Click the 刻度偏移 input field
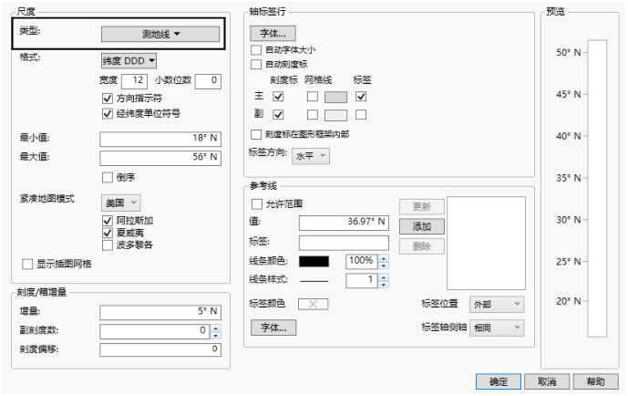The height and width of the screenshot is (396, 628). point(160,349)
